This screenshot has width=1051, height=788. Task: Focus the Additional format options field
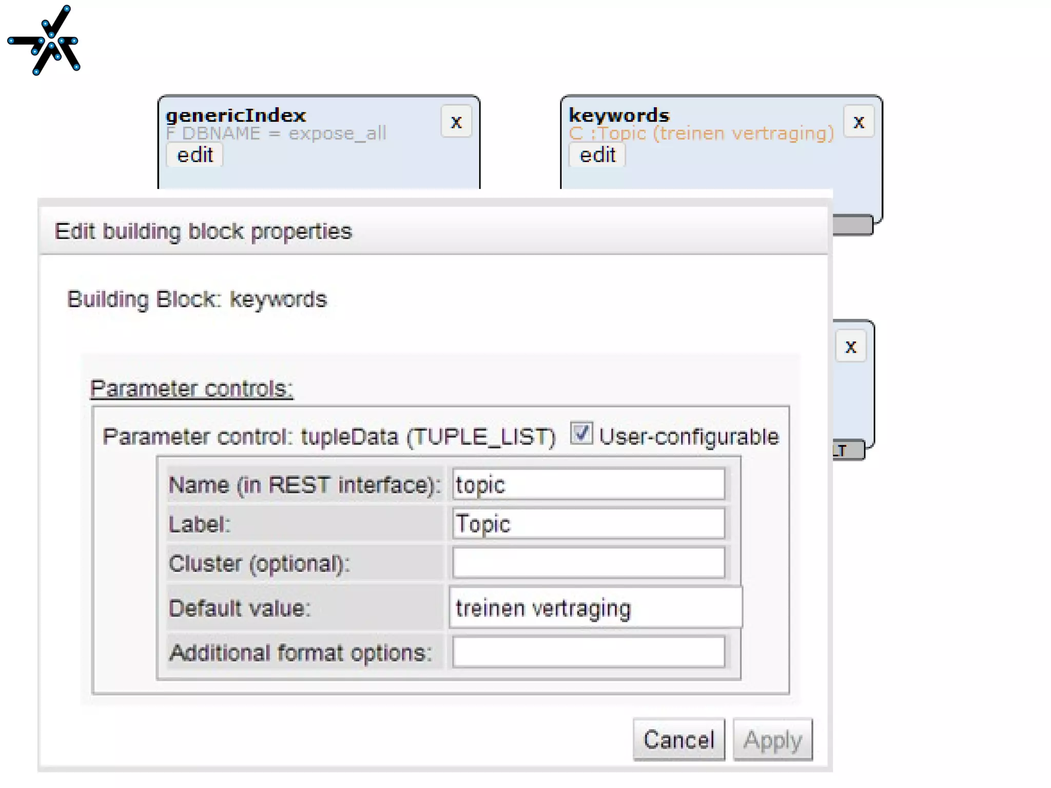click(x=588, y=652)
